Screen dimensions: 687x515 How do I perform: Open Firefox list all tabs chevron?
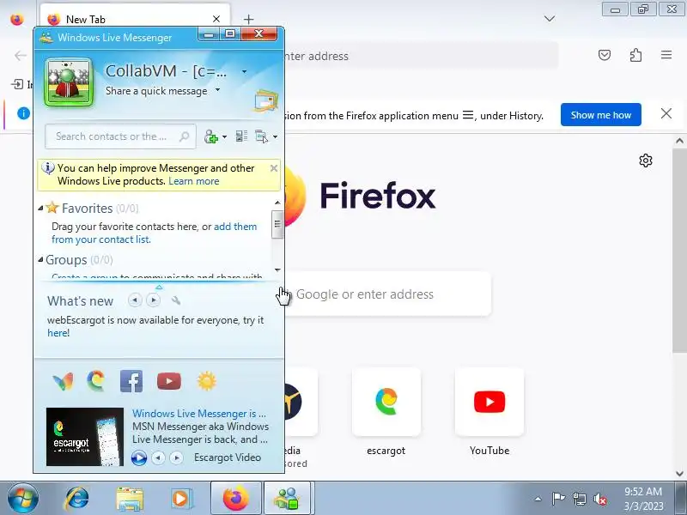coord(550,18)
